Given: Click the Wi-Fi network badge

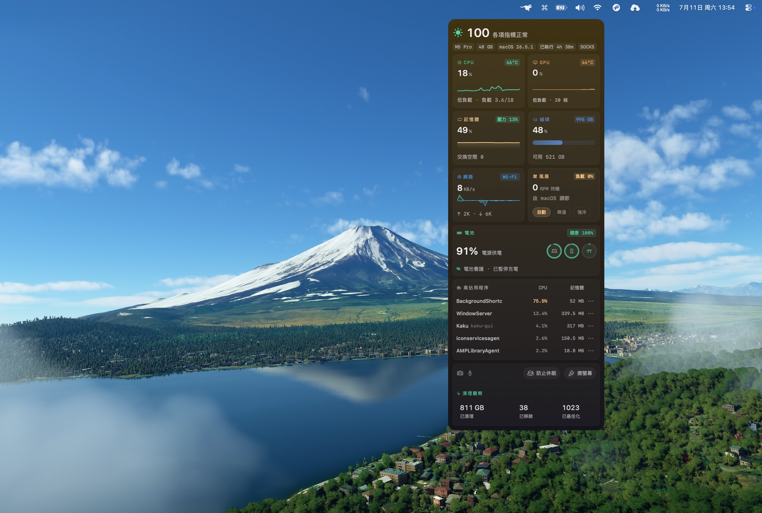Looking at the screenshot, I should click(510, 177).
